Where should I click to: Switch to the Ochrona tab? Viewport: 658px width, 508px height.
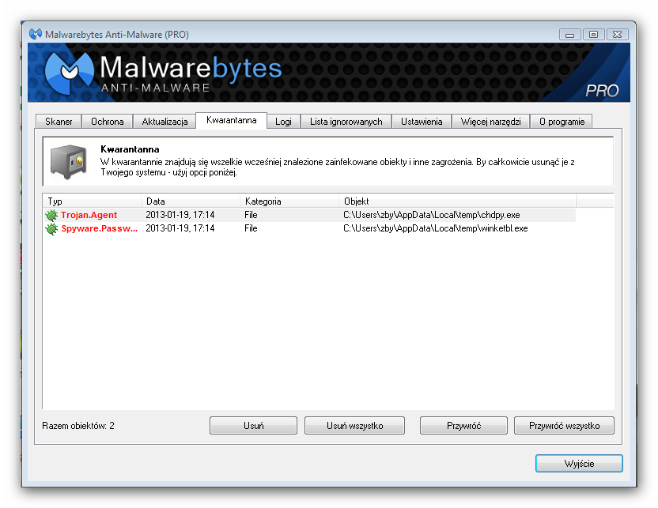pos(107,122)
